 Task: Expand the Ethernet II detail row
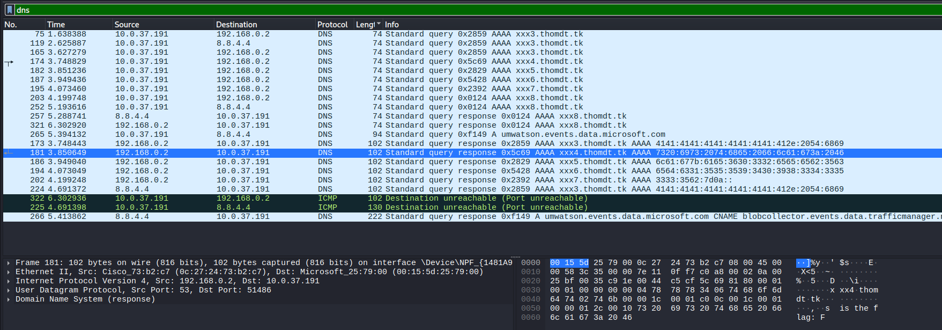(x=9, y=272)
